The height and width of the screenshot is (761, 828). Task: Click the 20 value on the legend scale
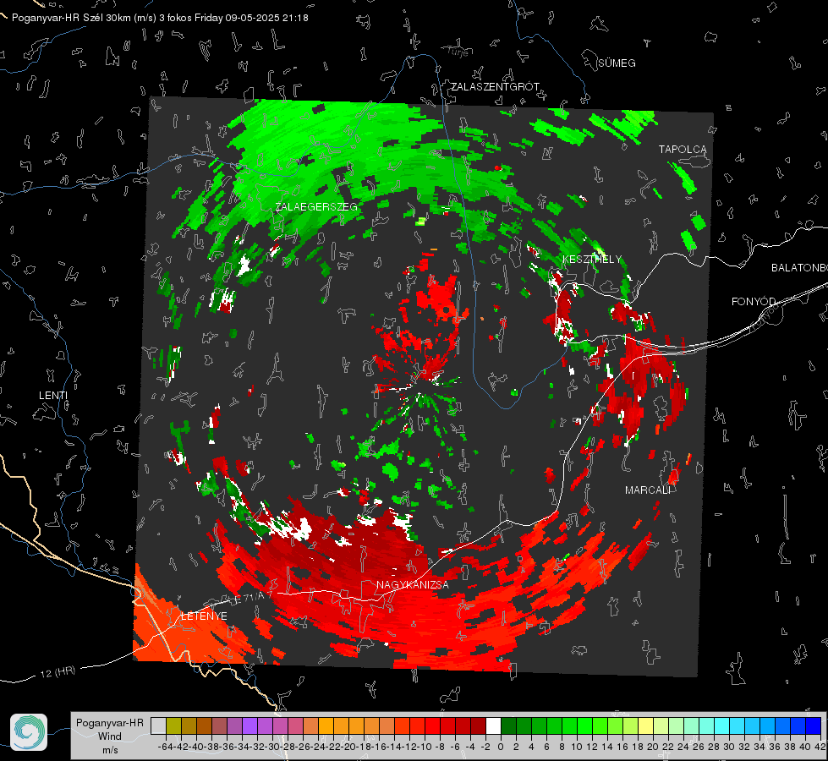click(x=653, y=747)
